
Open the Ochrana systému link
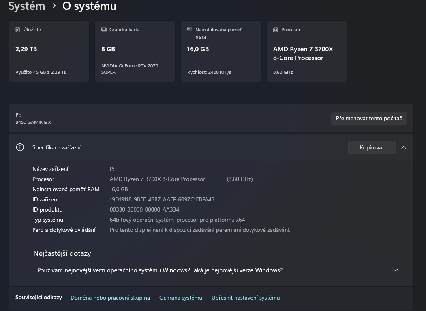(181, 297)
